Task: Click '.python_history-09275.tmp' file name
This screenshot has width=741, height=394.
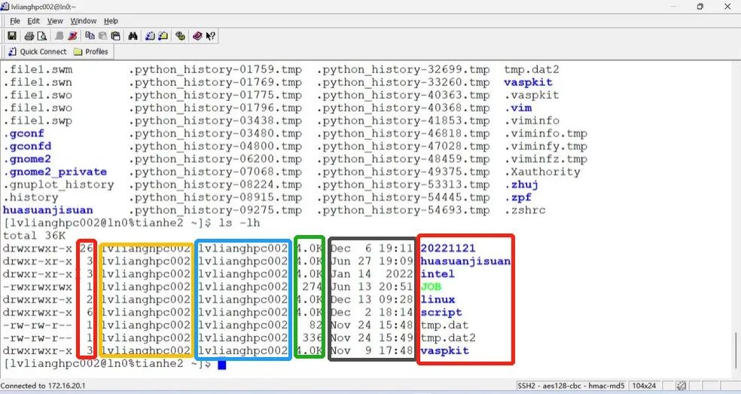Action: 215,210
